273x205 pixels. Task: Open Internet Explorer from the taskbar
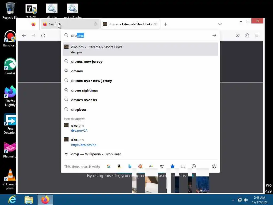coord(13,200)
